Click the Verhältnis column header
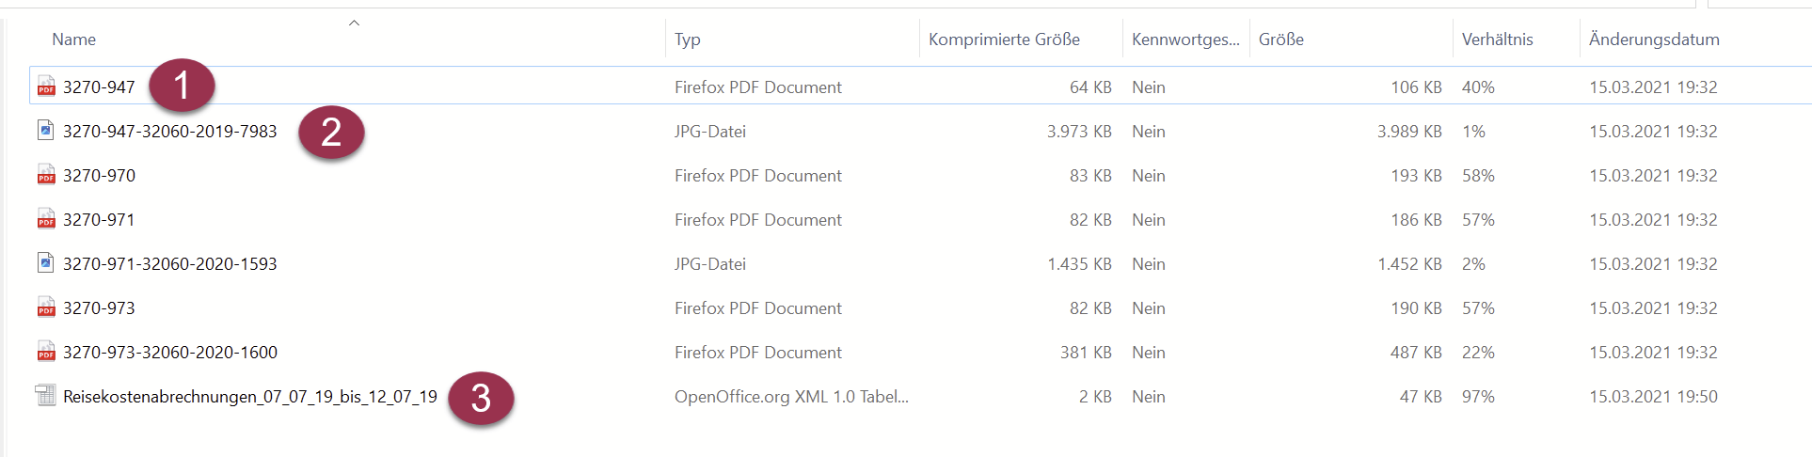1812x457 pixels. (x=1497, y=39)
